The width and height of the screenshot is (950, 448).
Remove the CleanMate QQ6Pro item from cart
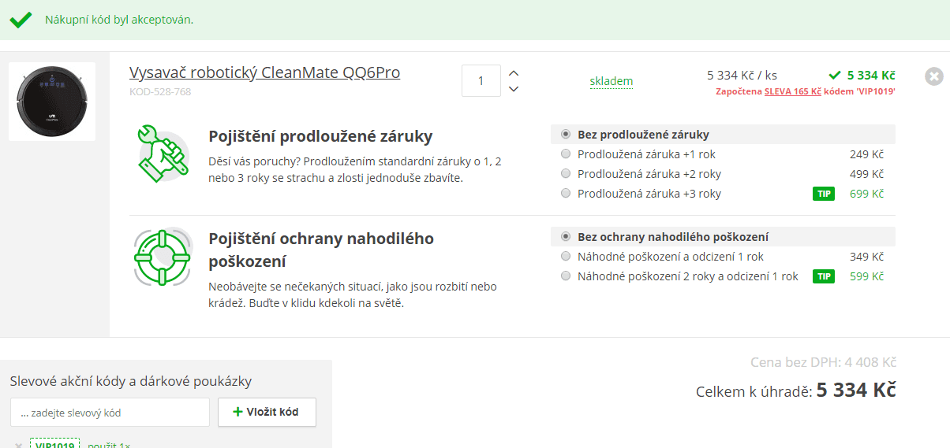point(933,76)
